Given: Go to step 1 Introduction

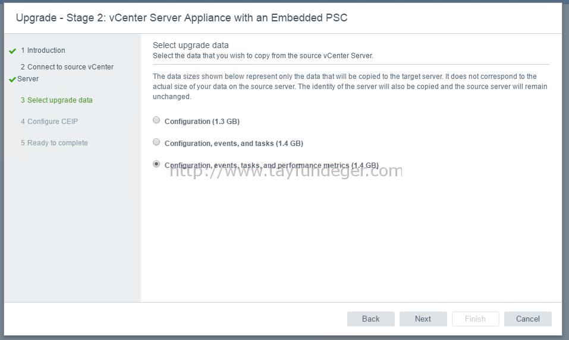Looking at the screenshot, I should coord(43,50).
